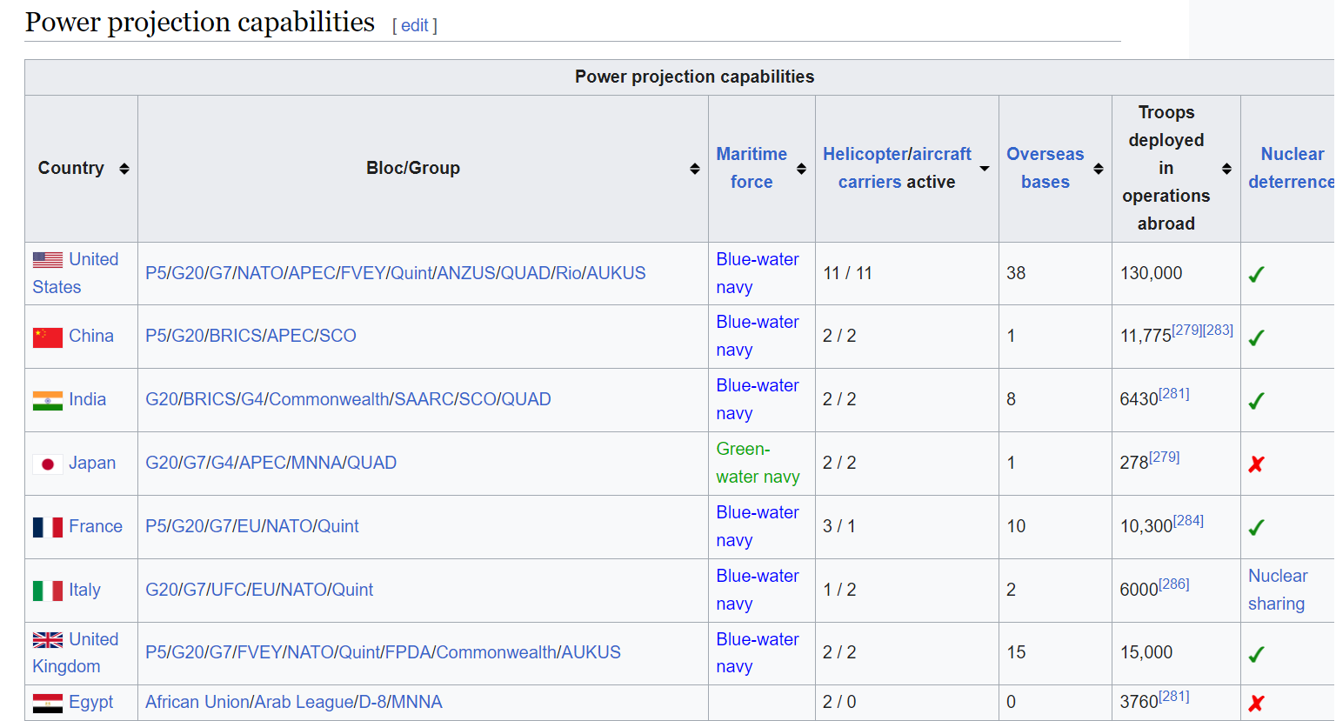This screenshot has height=721, width=1336.
Task: Open the China country link
Action: coord(91,336)
